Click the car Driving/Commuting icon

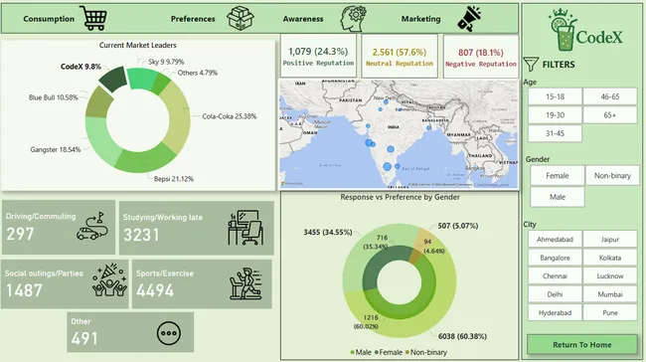pyautogui.click(x=92, y=227)
